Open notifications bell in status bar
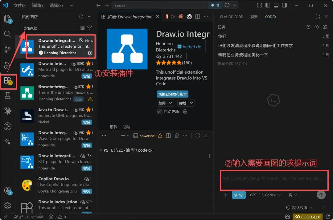The width and height of the screenshot is (333, 220). (328, 217)
